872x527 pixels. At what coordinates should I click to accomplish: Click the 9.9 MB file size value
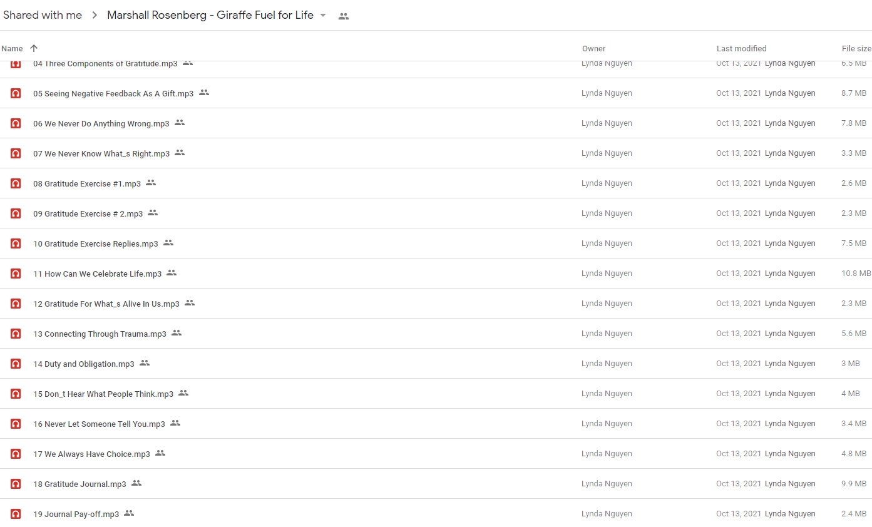click(854, 484)
